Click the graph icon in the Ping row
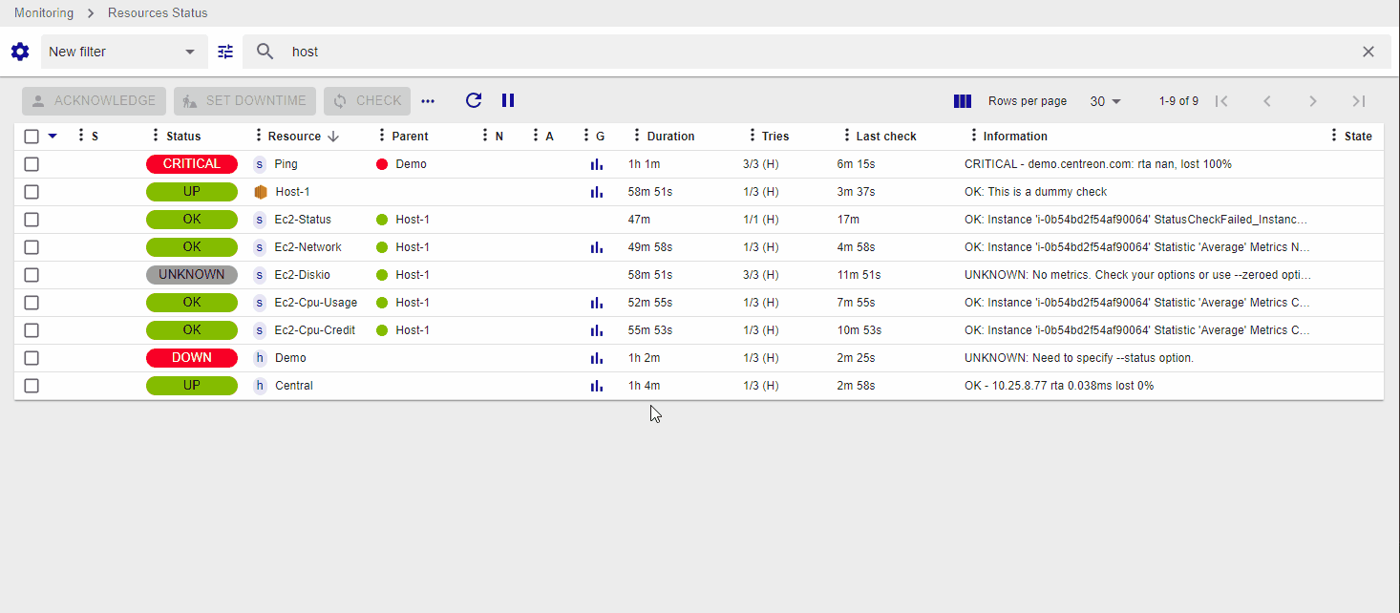 [597, 164]
